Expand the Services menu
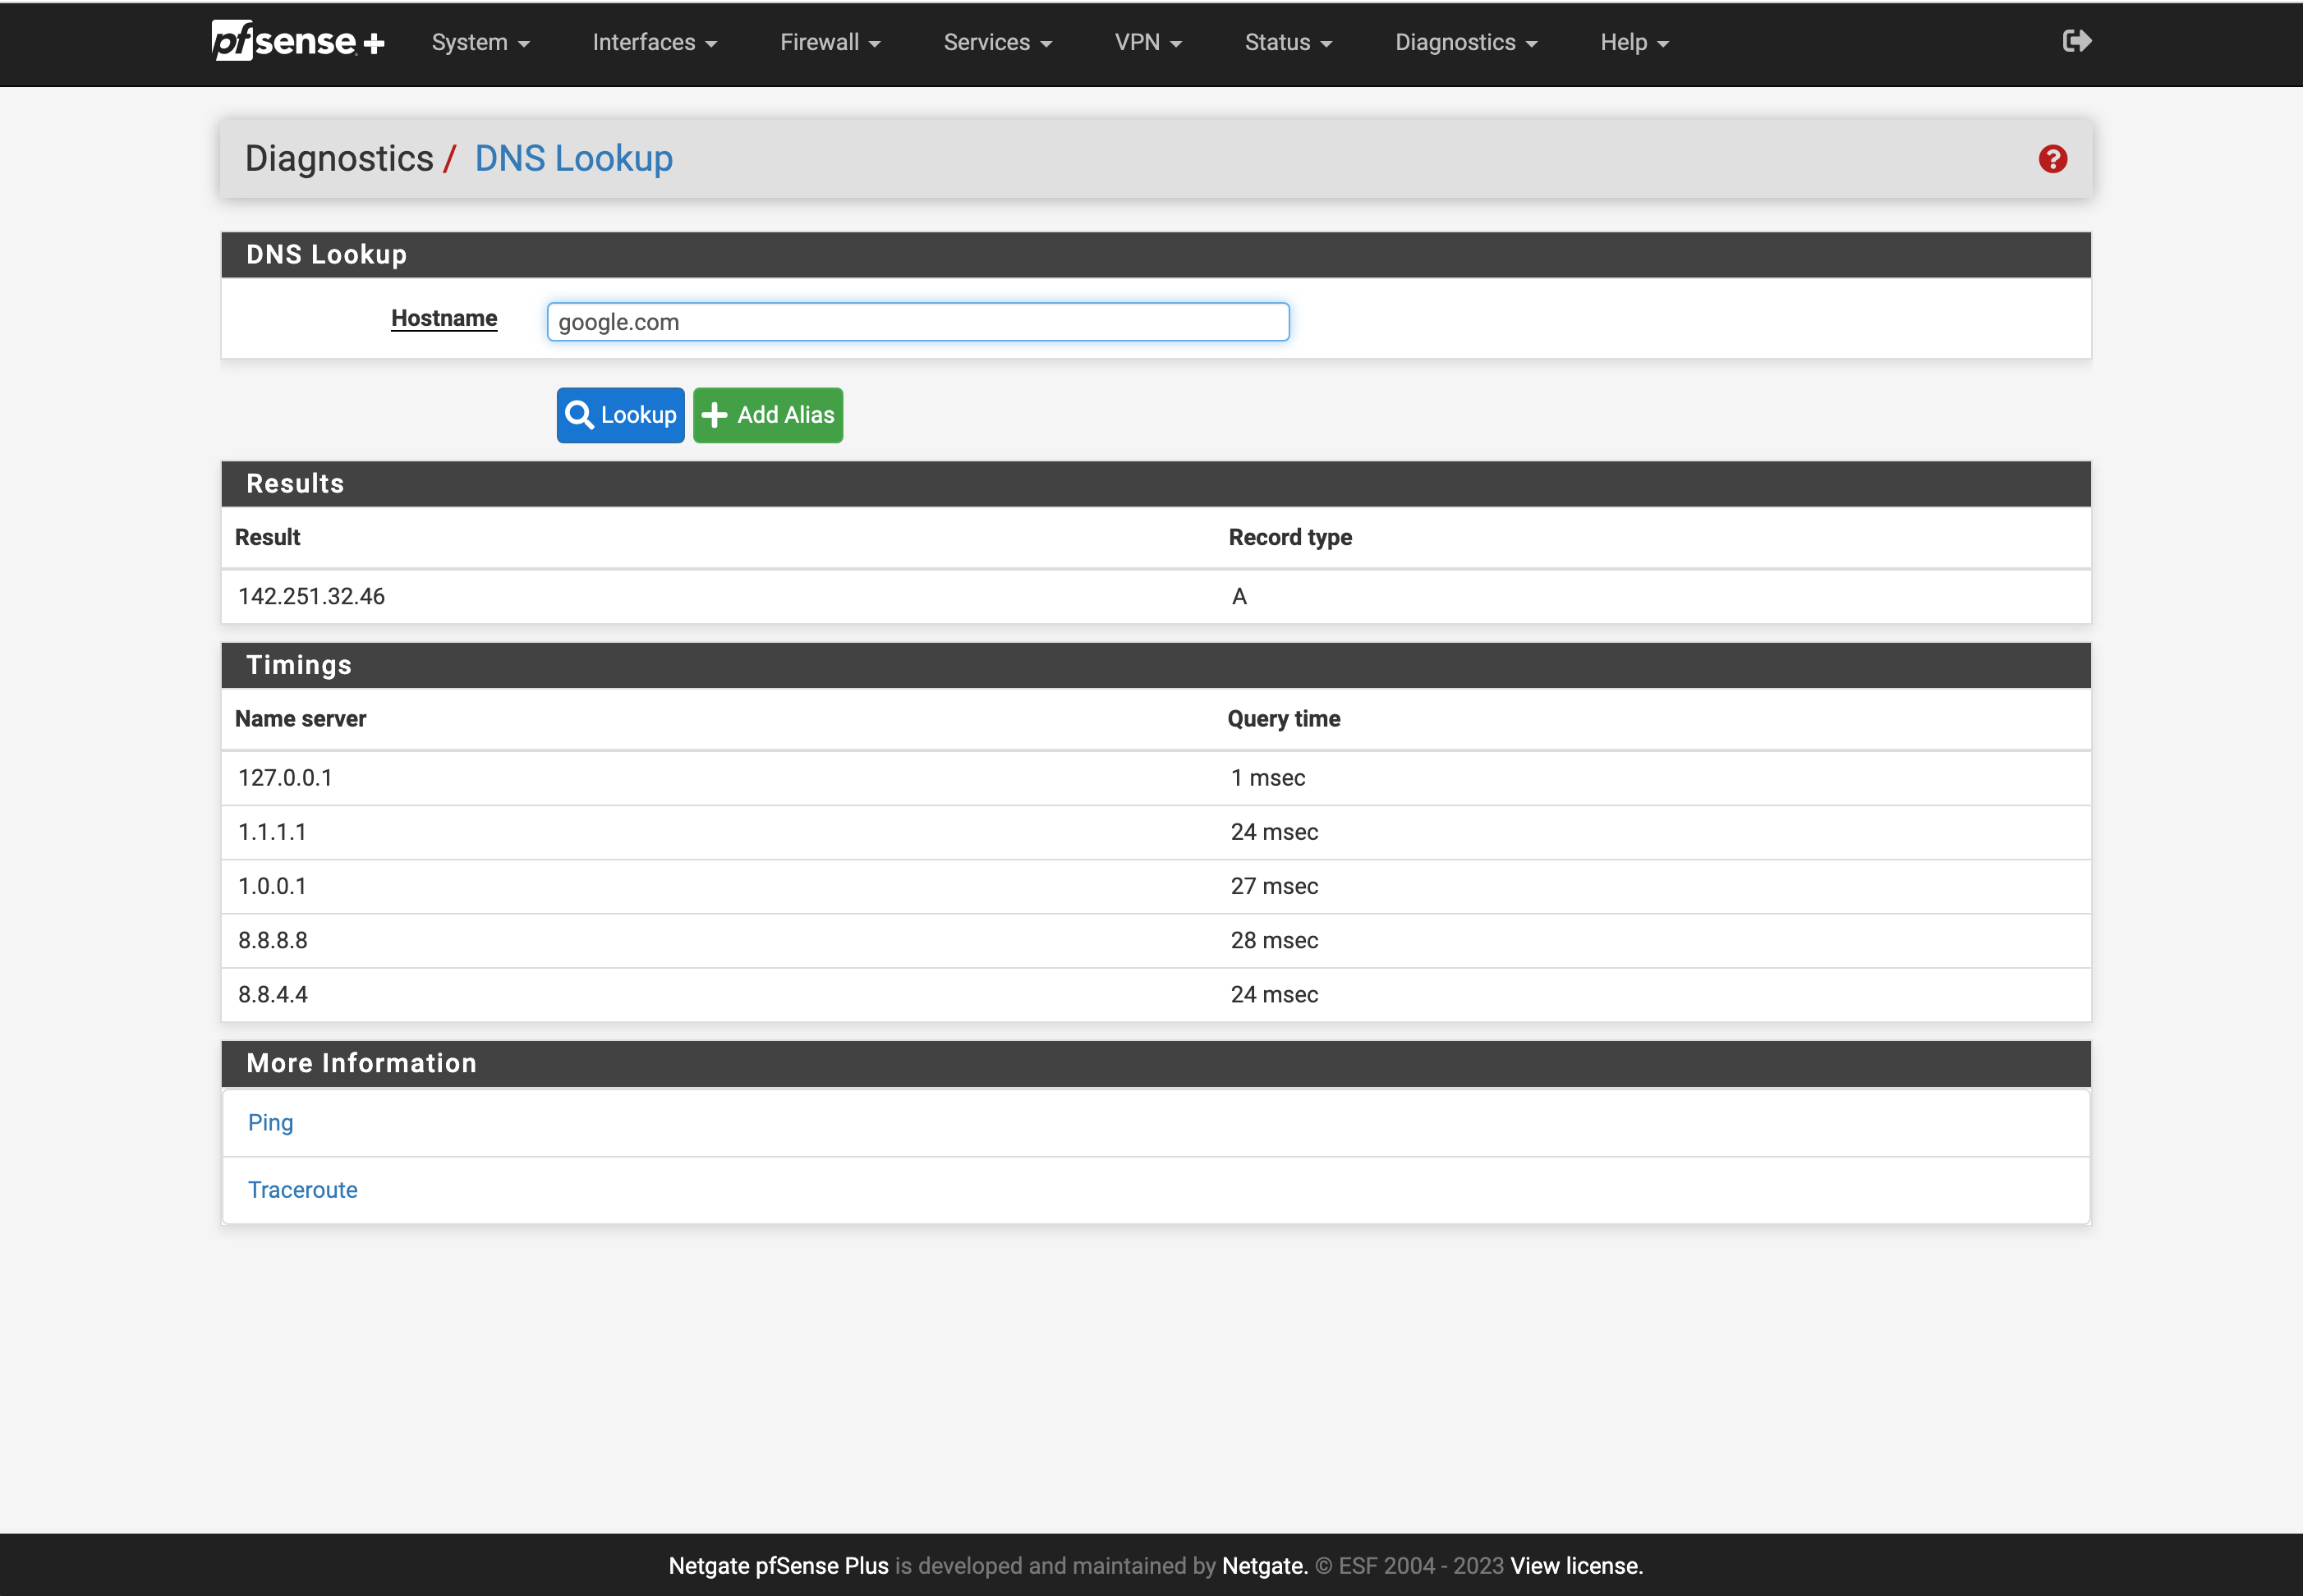 tap(997, 42)
